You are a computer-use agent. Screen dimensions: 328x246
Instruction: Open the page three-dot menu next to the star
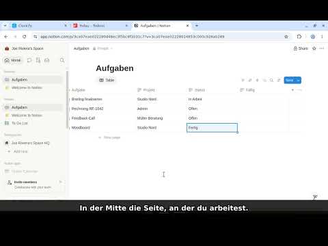(322, 49)
